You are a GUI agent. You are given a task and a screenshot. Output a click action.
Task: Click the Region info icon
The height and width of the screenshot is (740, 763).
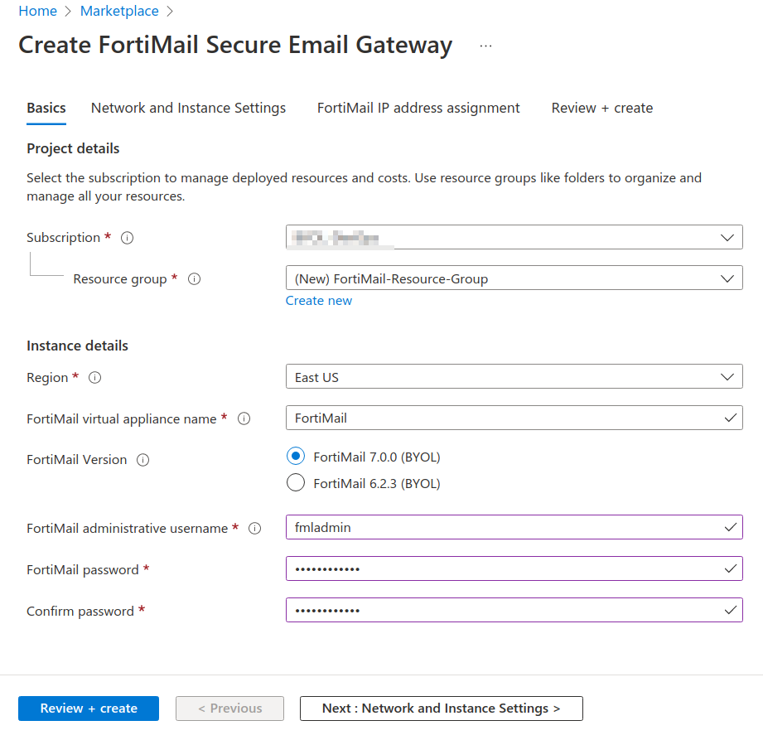pyautogui.click(x=94, y=378)
